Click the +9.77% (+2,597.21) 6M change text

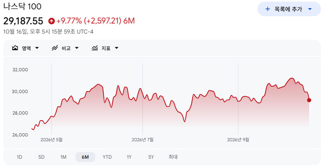point(95,21)
